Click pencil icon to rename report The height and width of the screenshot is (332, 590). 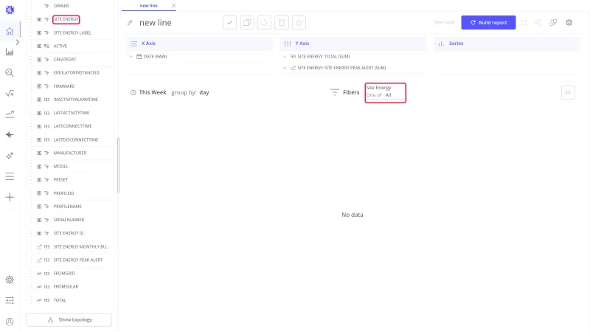pos(130,23)
